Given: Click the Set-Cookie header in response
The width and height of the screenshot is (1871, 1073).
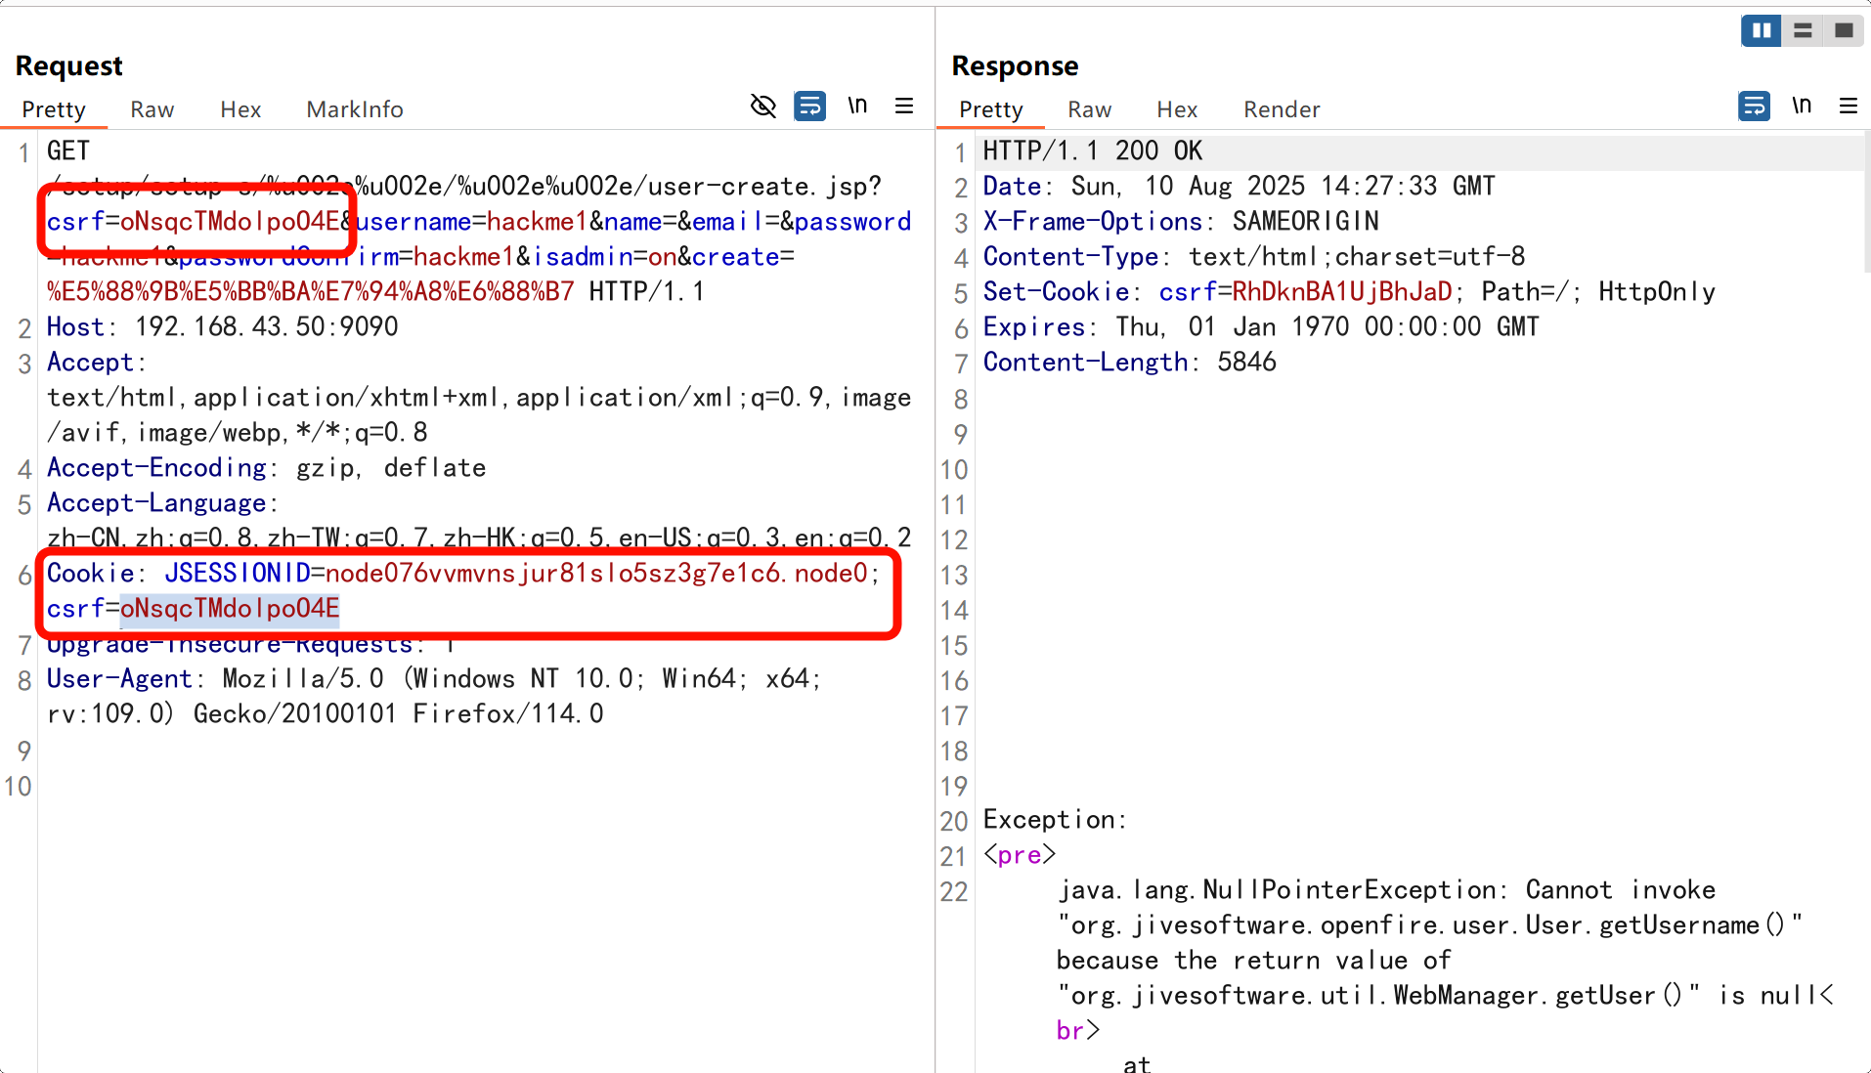Looking at the screenshot, I should 1056,292.
